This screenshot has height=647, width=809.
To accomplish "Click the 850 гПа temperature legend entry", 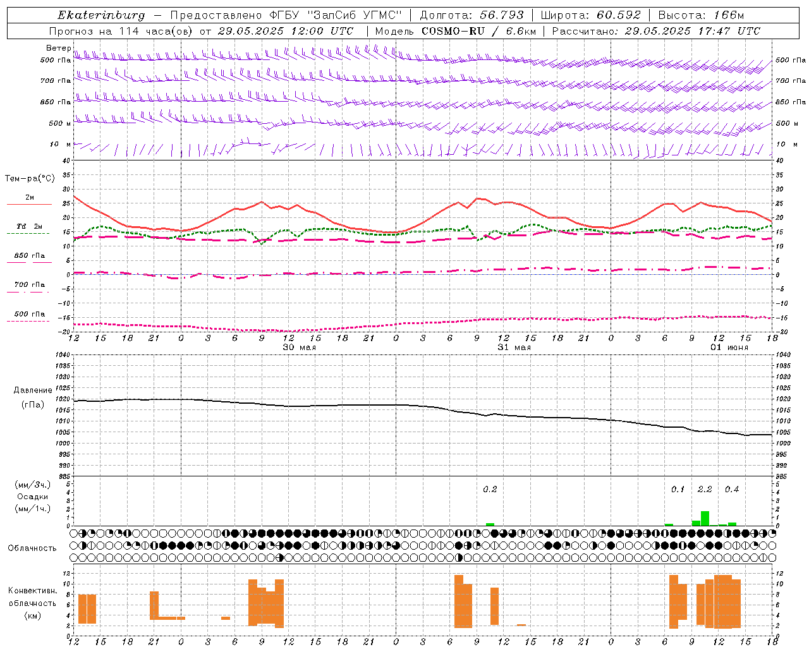I will (x=29, y=256).
